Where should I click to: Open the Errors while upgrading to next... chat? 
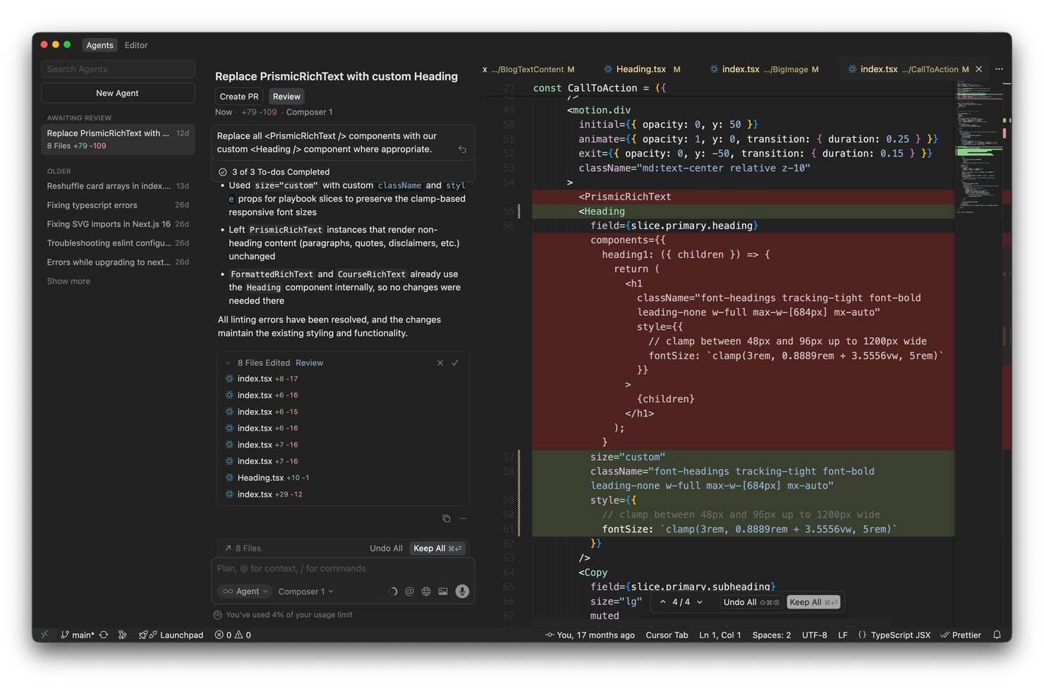click(118, 262)
